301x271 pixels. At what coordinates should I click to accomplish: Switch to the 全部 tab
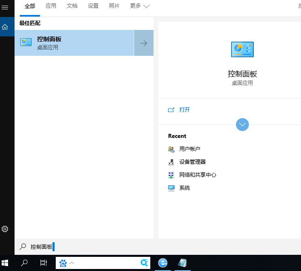coord(30,6)
